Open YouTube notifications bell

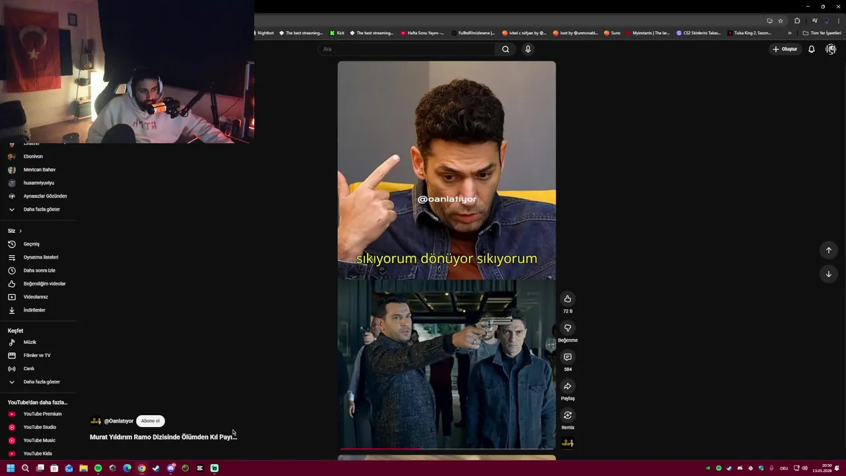811,49
